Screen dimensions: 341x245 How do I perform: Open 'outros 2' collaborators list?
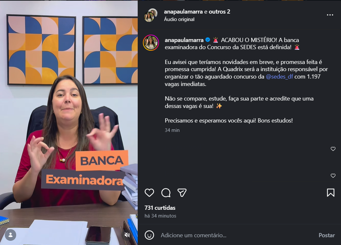tap(219, 12)
